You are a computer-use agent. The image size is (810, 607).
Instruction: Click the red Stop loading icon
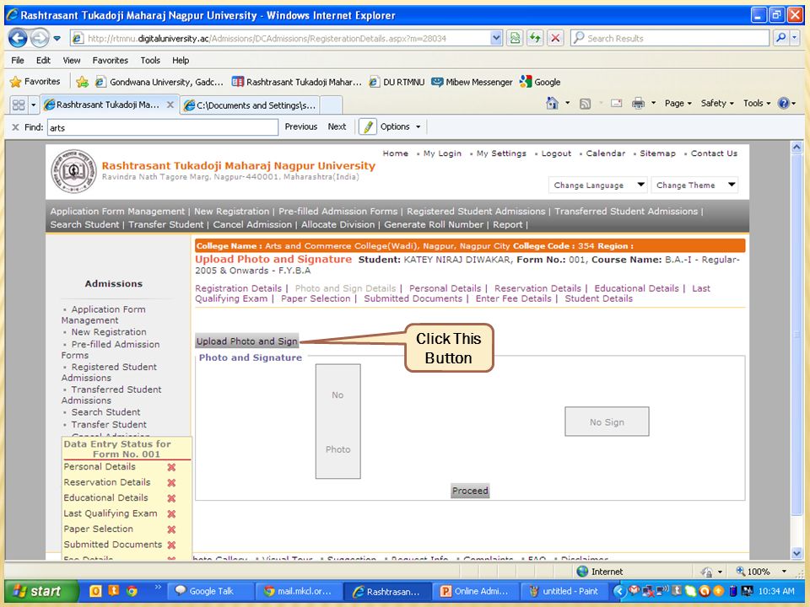[555, 38]
